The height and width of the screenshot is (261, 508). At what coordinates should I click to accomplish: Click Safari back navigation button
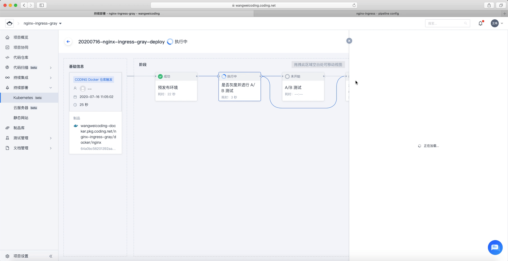(x=24, y=5)
